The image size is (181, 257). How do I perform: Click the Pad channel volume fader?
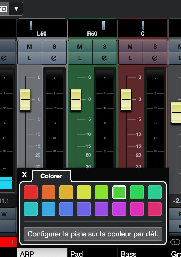click(76, 99)
